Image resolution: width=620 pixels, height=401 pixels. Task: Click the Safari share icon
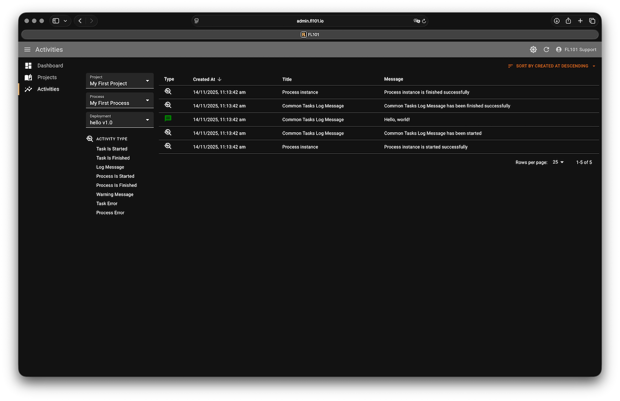pos(568,21)
